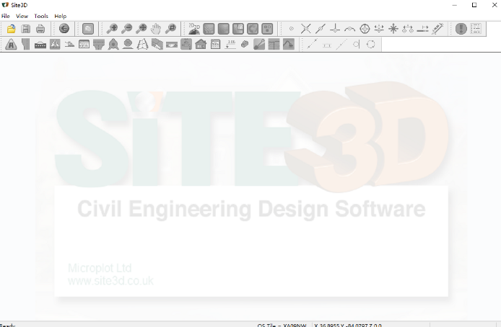Open the Help menu

61,16
